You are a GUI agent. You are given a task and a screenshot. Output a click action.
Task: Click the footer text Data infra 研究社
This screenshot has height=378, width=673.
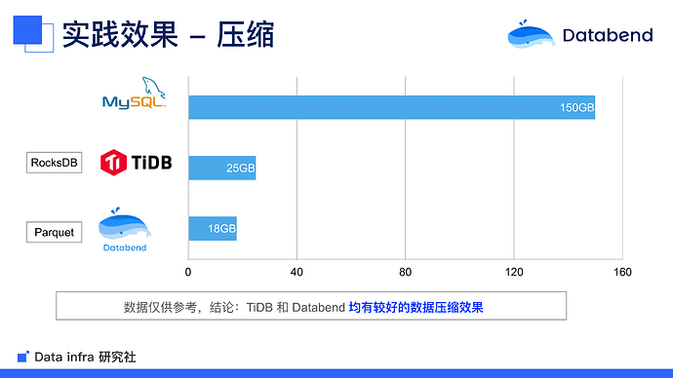click(85, 357)
